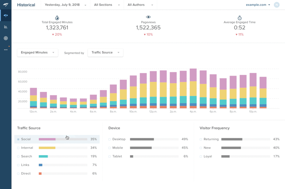Viewport: 285px width, 189px height.
Task: Click the Chartbeat logo in the sidebar
Action: click(6, 5)
